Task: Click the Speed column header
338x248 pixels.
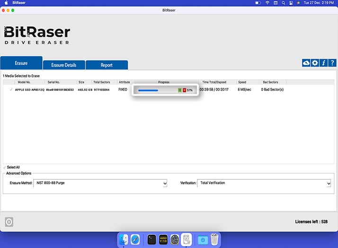Action: coord(242,82)
